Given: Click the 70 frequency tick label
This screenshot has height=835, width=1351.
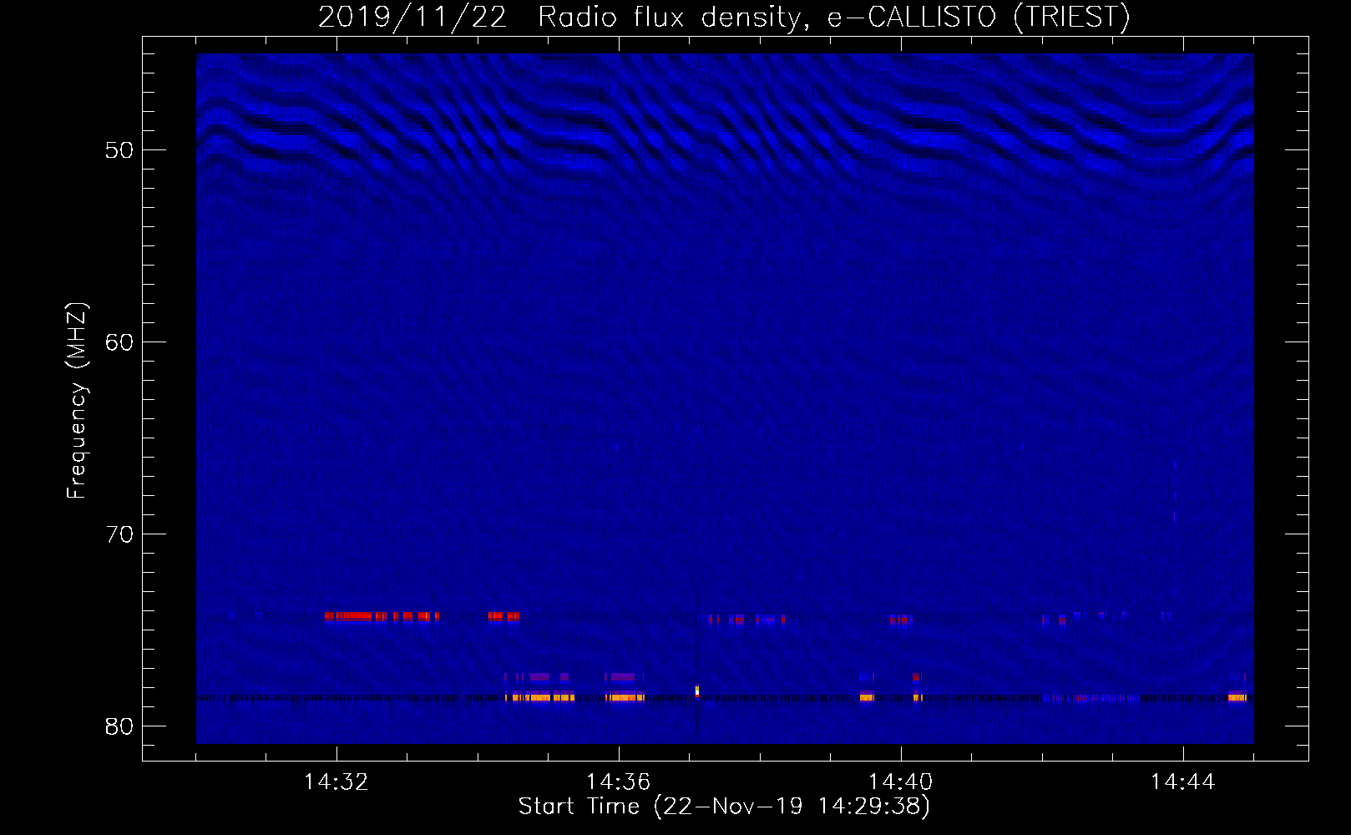Looking at the screenshot, I should (119, 534).
